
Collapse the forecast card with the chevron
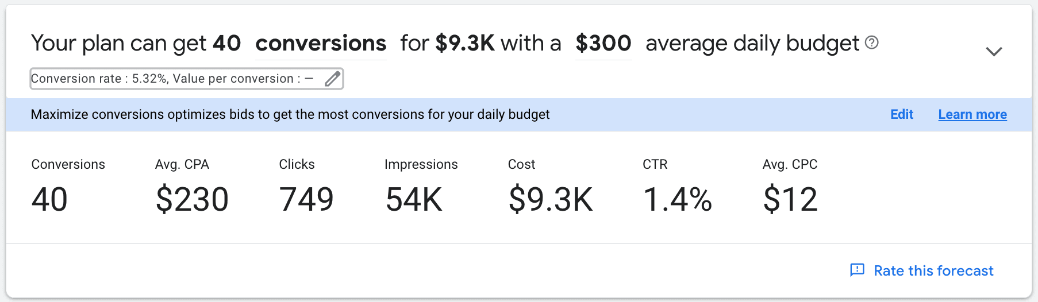click(994, 51)
